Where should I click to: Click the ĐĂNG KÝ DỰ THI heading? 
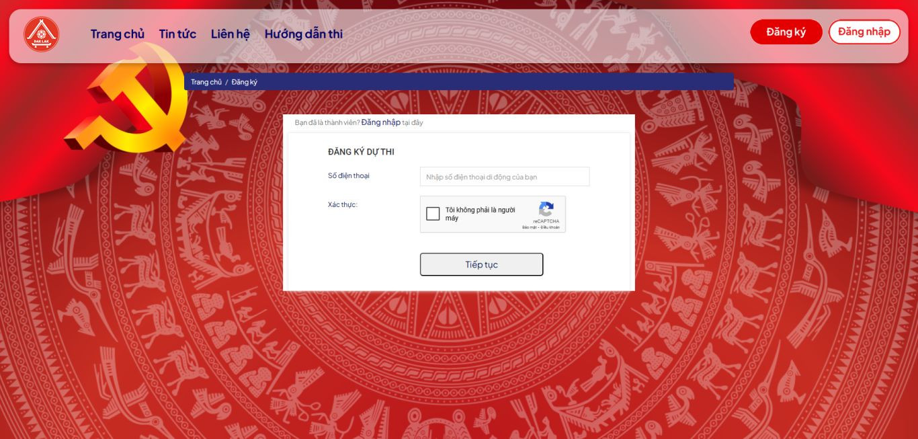point(361,152)
